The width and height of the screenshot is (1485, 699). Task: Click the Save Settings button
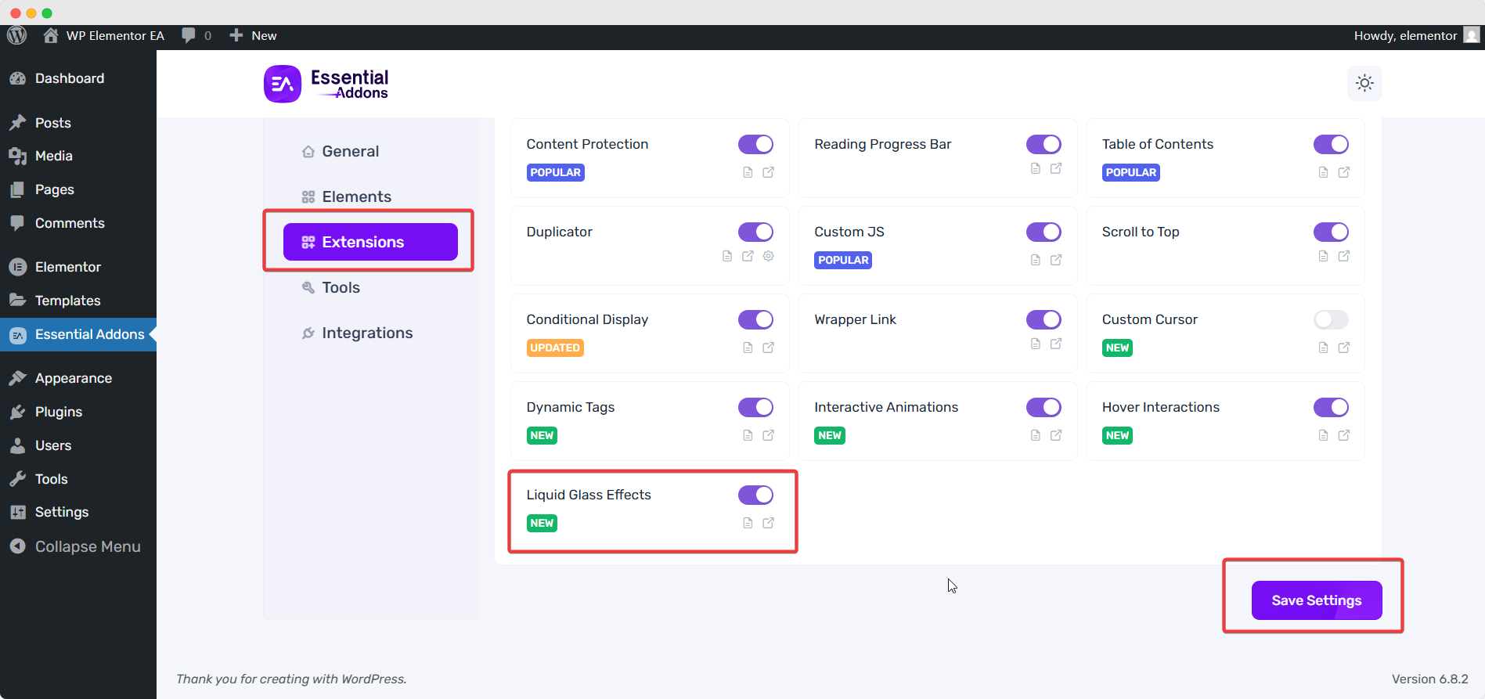1317,600
